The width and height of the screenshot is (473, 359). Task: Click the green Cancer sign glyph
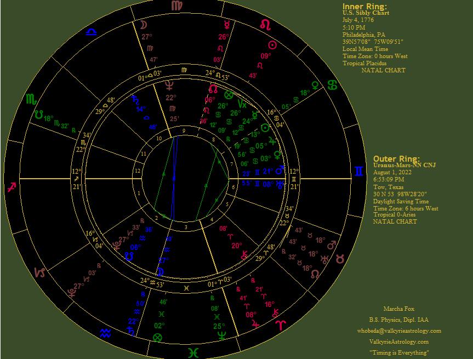(332, 85)
